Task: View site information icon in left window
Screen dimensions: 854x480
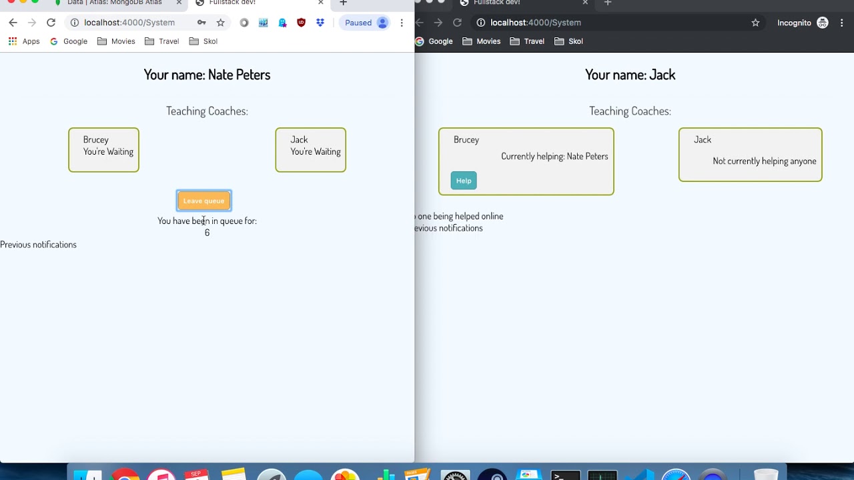Action: pos(75,23)
